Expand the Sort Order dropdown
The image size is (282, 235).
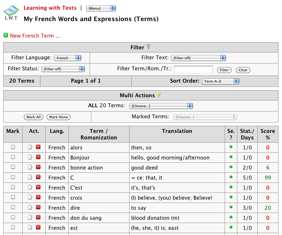(x=220, y=81)
